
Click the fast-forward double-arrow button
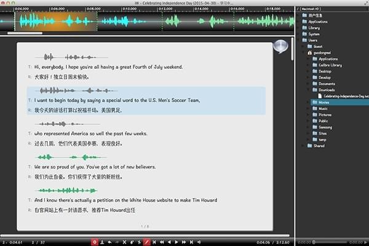(184, 242)
